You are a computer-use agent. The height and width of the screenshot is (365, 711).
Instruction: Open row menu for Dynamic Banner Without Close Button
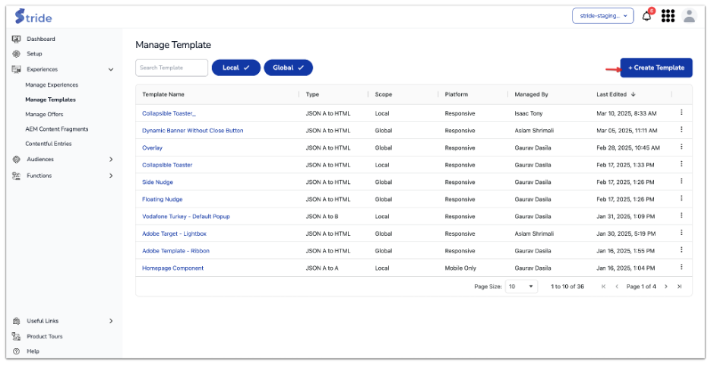click(x=681, y=129)
